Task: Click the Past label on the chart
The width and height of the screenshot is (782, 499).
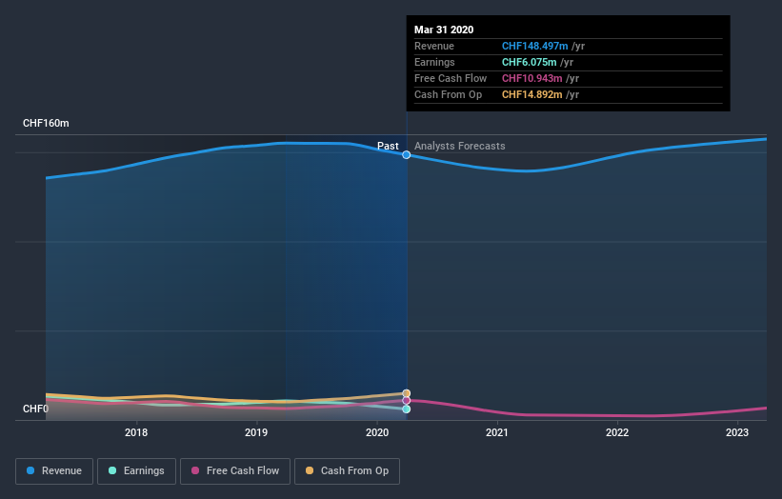Action: click(x=388, y=146)
